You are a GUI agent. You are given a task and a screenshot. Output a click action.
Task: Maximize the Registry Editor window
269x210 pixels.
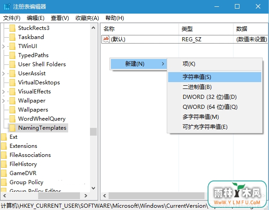(x=237, y=6)
